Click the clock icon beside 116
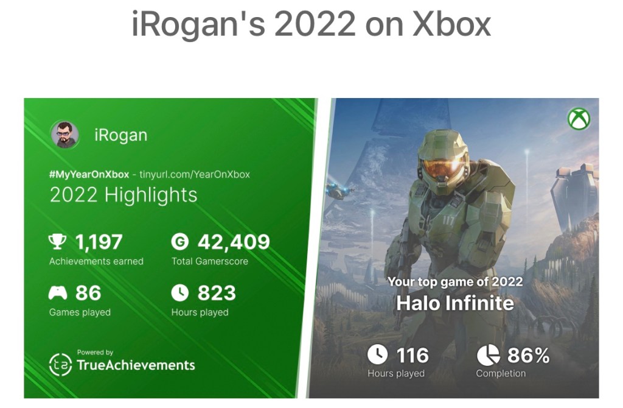The width and height of the screenshot is (623, 408). click(x=378, y=354)
